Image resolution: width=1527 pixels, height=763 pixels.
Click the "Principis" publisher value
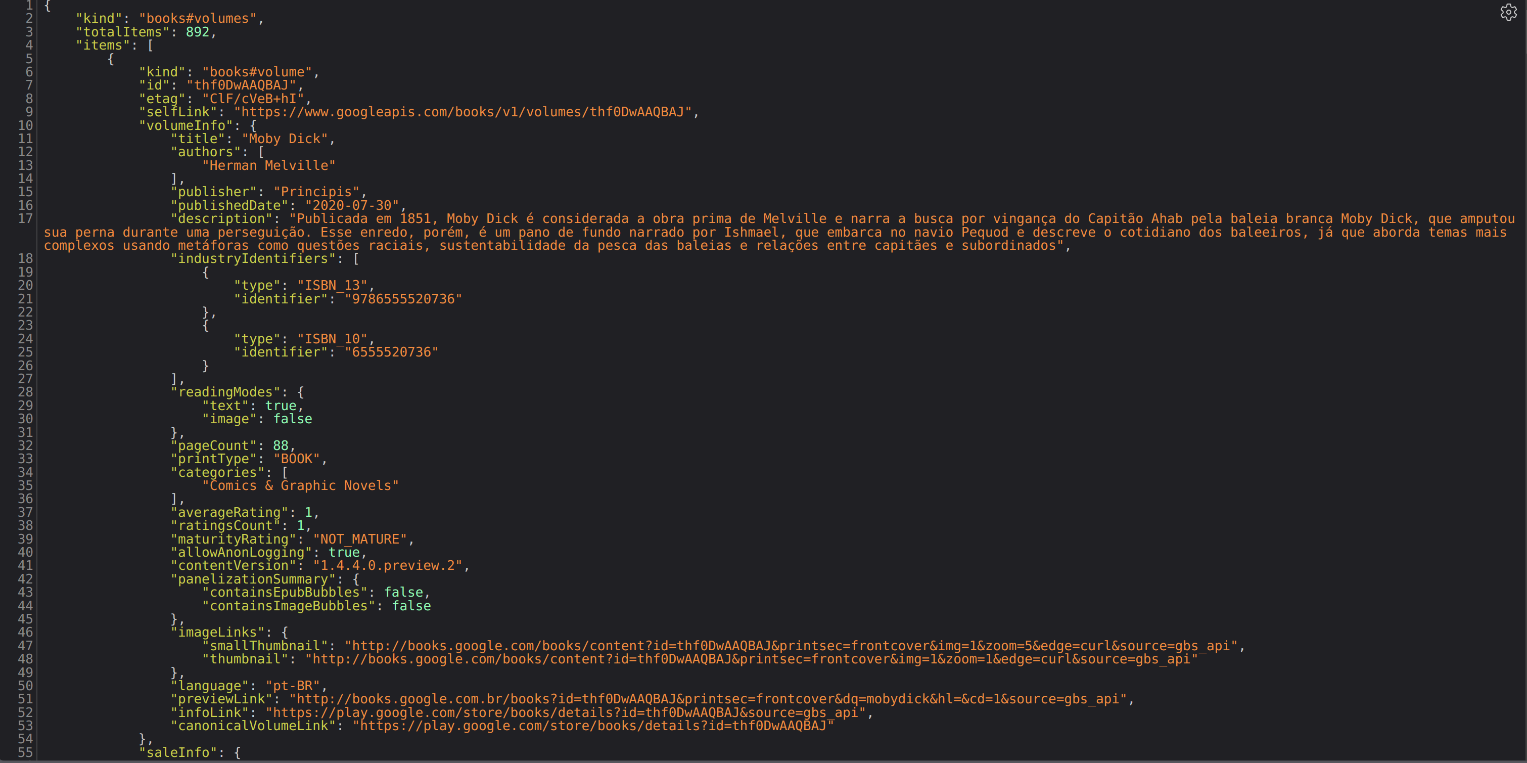tap(316, 192)
